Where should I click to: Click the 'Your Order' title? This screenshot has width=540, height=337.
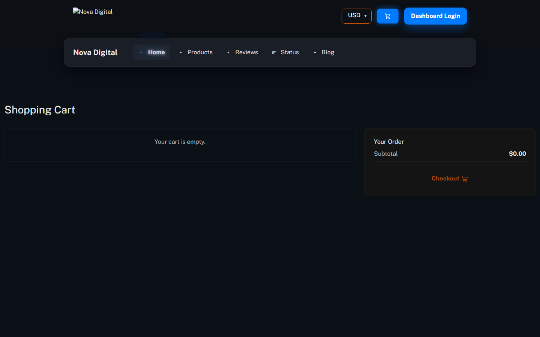coord(389,142)
